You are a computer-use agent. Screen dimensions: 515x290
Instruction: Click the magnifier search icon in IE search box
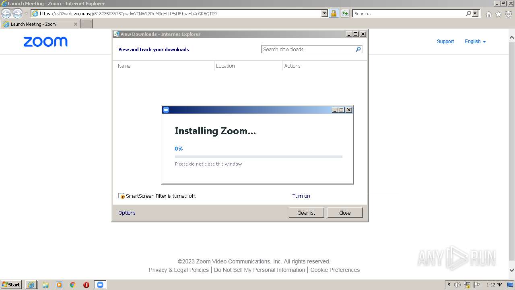(468, 13)
